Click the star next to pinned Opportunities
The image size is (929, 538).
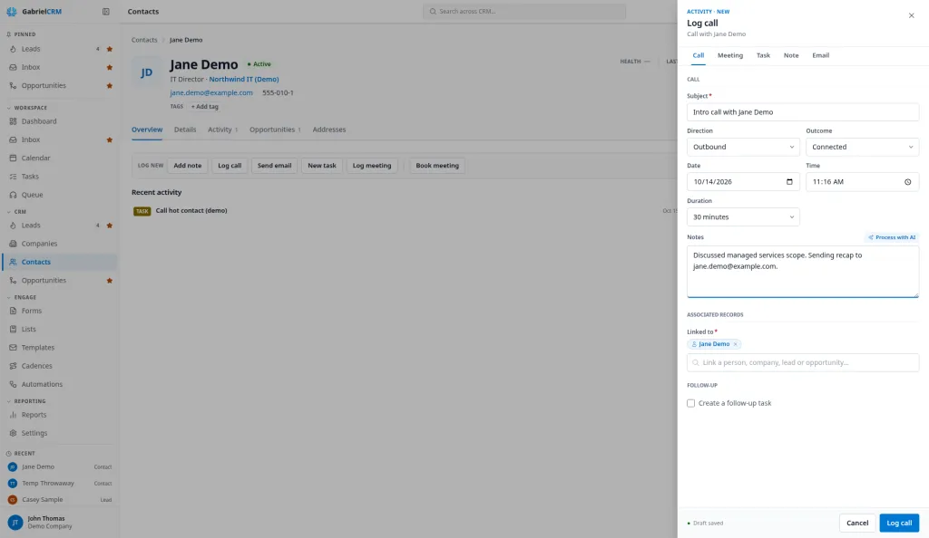[x=109, y=86]
